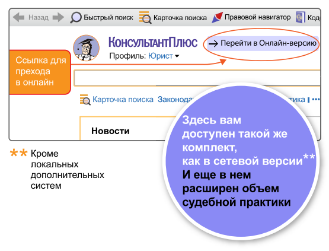Click Перейти в Онлайн-версию button

263,43
